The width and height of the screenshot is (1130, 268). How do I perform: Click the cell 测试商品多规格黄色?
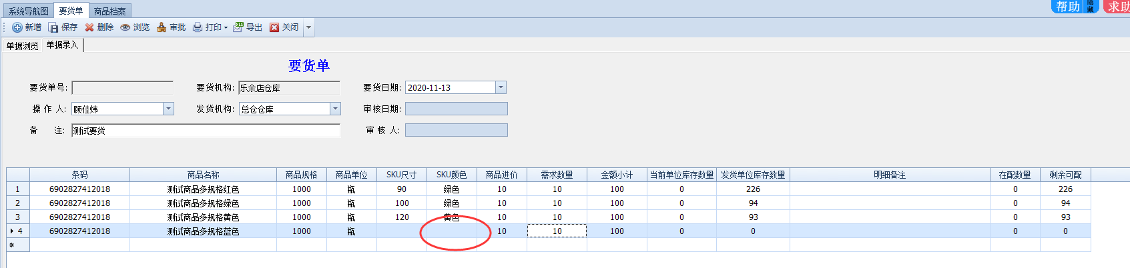pyautogui.click(x=204, y=217)
